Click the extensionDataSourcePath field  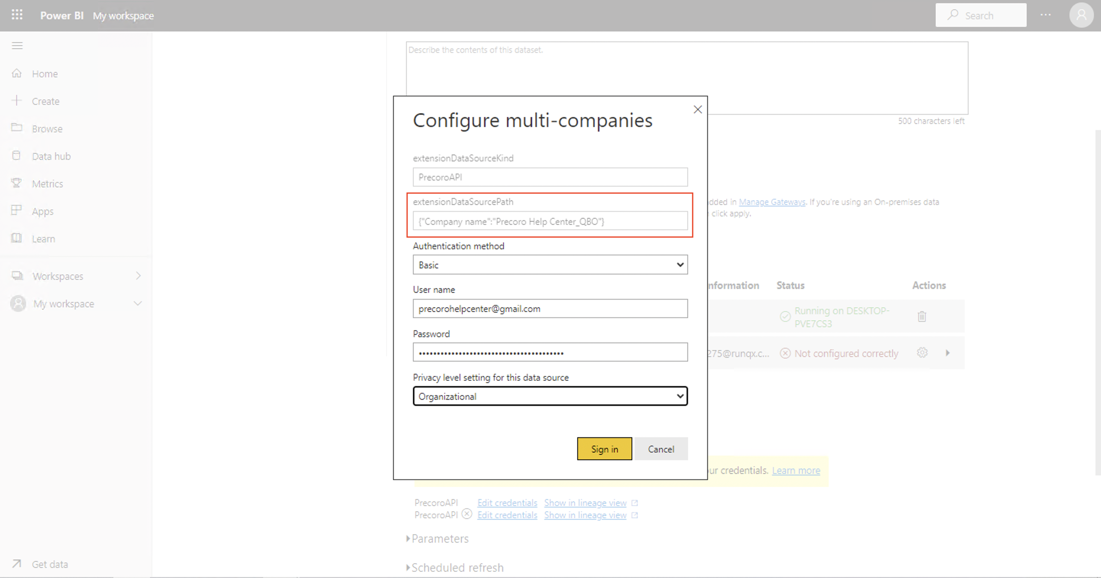550,221
